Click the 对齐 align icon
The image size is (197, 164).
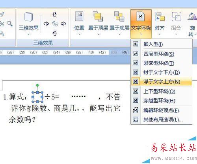click(x=160, y=17)
